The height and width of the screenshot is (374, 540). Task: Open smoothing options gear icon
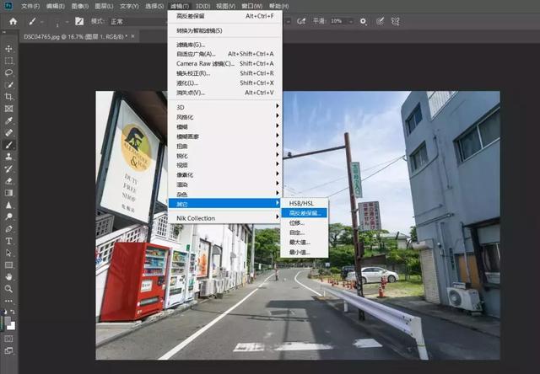(363, 21)
